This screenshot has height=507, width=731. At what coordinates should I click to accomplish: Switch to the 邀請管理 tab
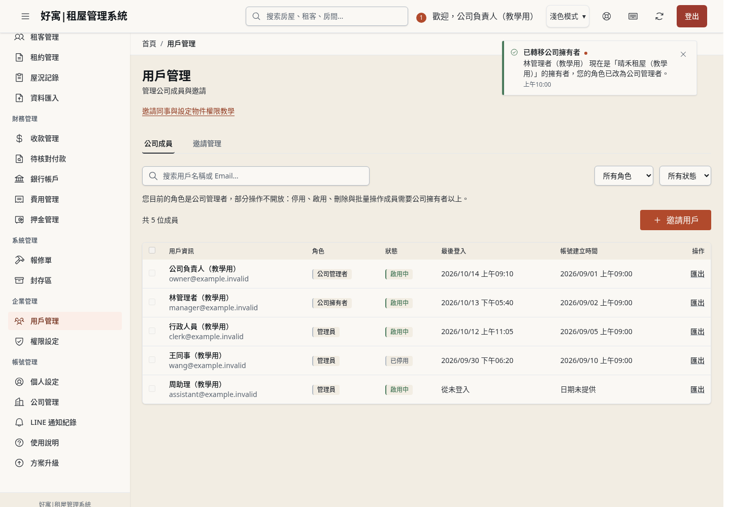pyautogui.click(x=207, y=144)
